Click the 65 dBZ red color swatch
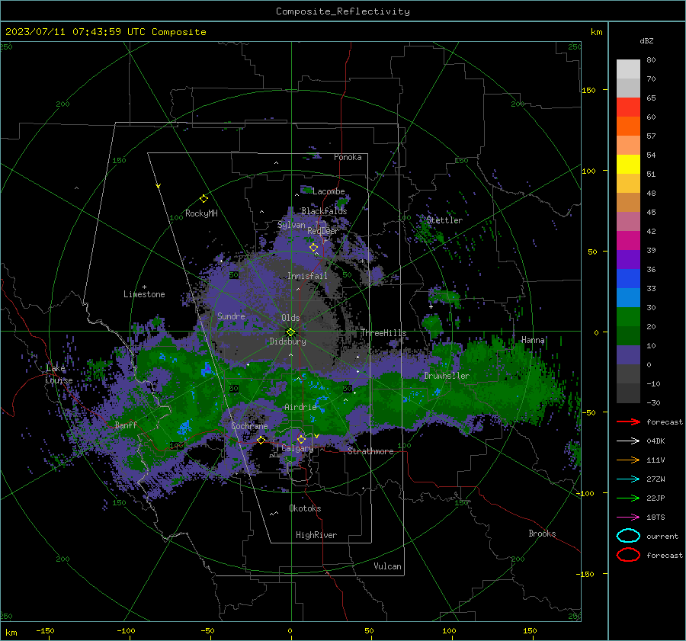Image resolution: width=686 pixels, height=641 pixels. (x=628, y=107)
